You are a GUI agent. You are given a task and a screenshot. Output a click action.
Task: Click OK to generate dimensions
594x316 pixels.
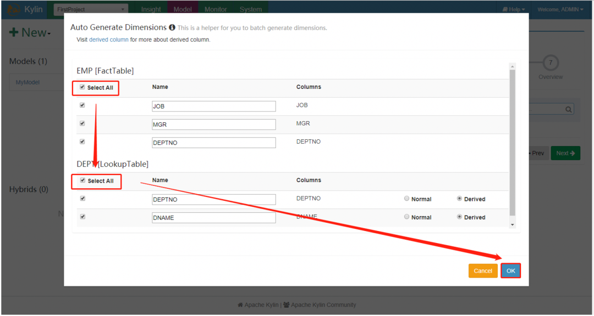point(510,271)
